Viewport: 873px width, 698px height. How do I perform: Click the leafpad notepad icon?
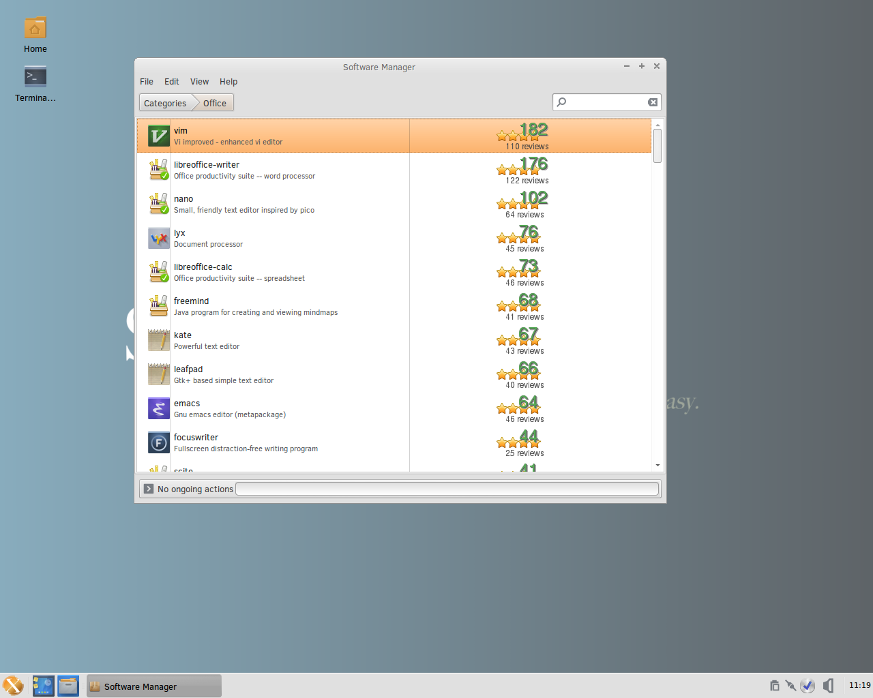pos(158,374)
